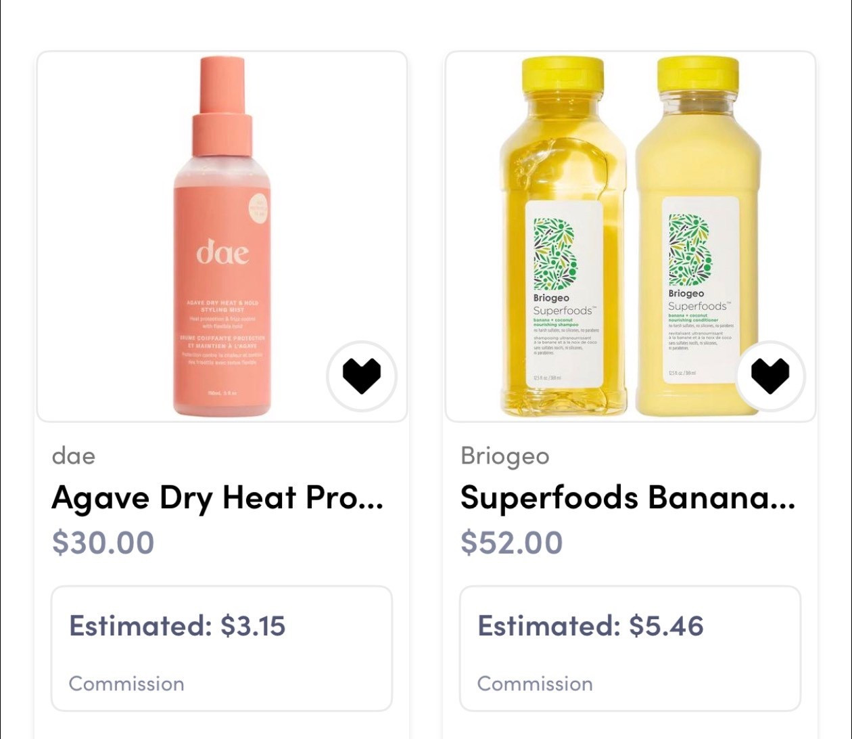Viewport: 852px width, 739px height.
Task: Click Commission label under $3.15 estimate
Action: (126, 684)
